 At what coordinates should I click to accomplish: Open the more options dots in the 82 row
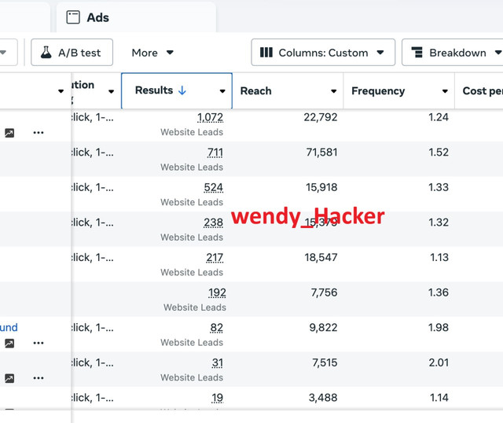pyautogui.click(x=39, y=343)
